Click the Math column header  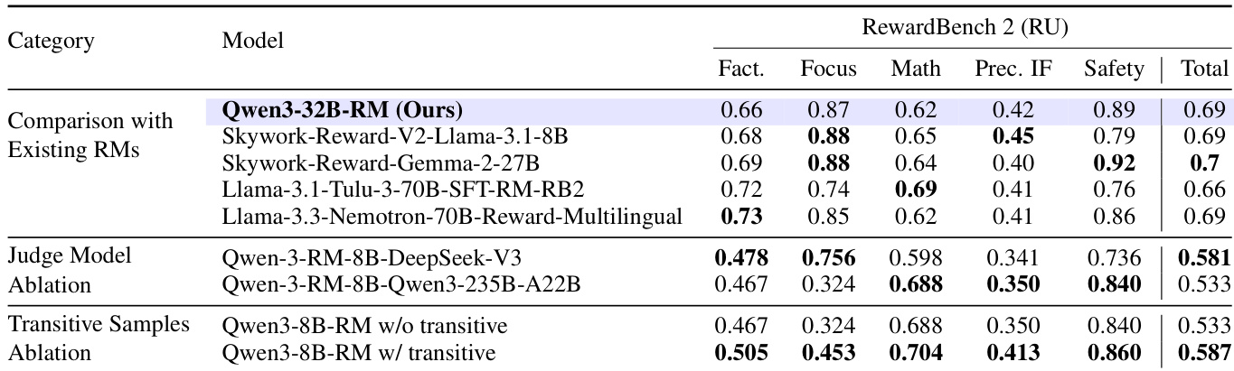(915, 69)
